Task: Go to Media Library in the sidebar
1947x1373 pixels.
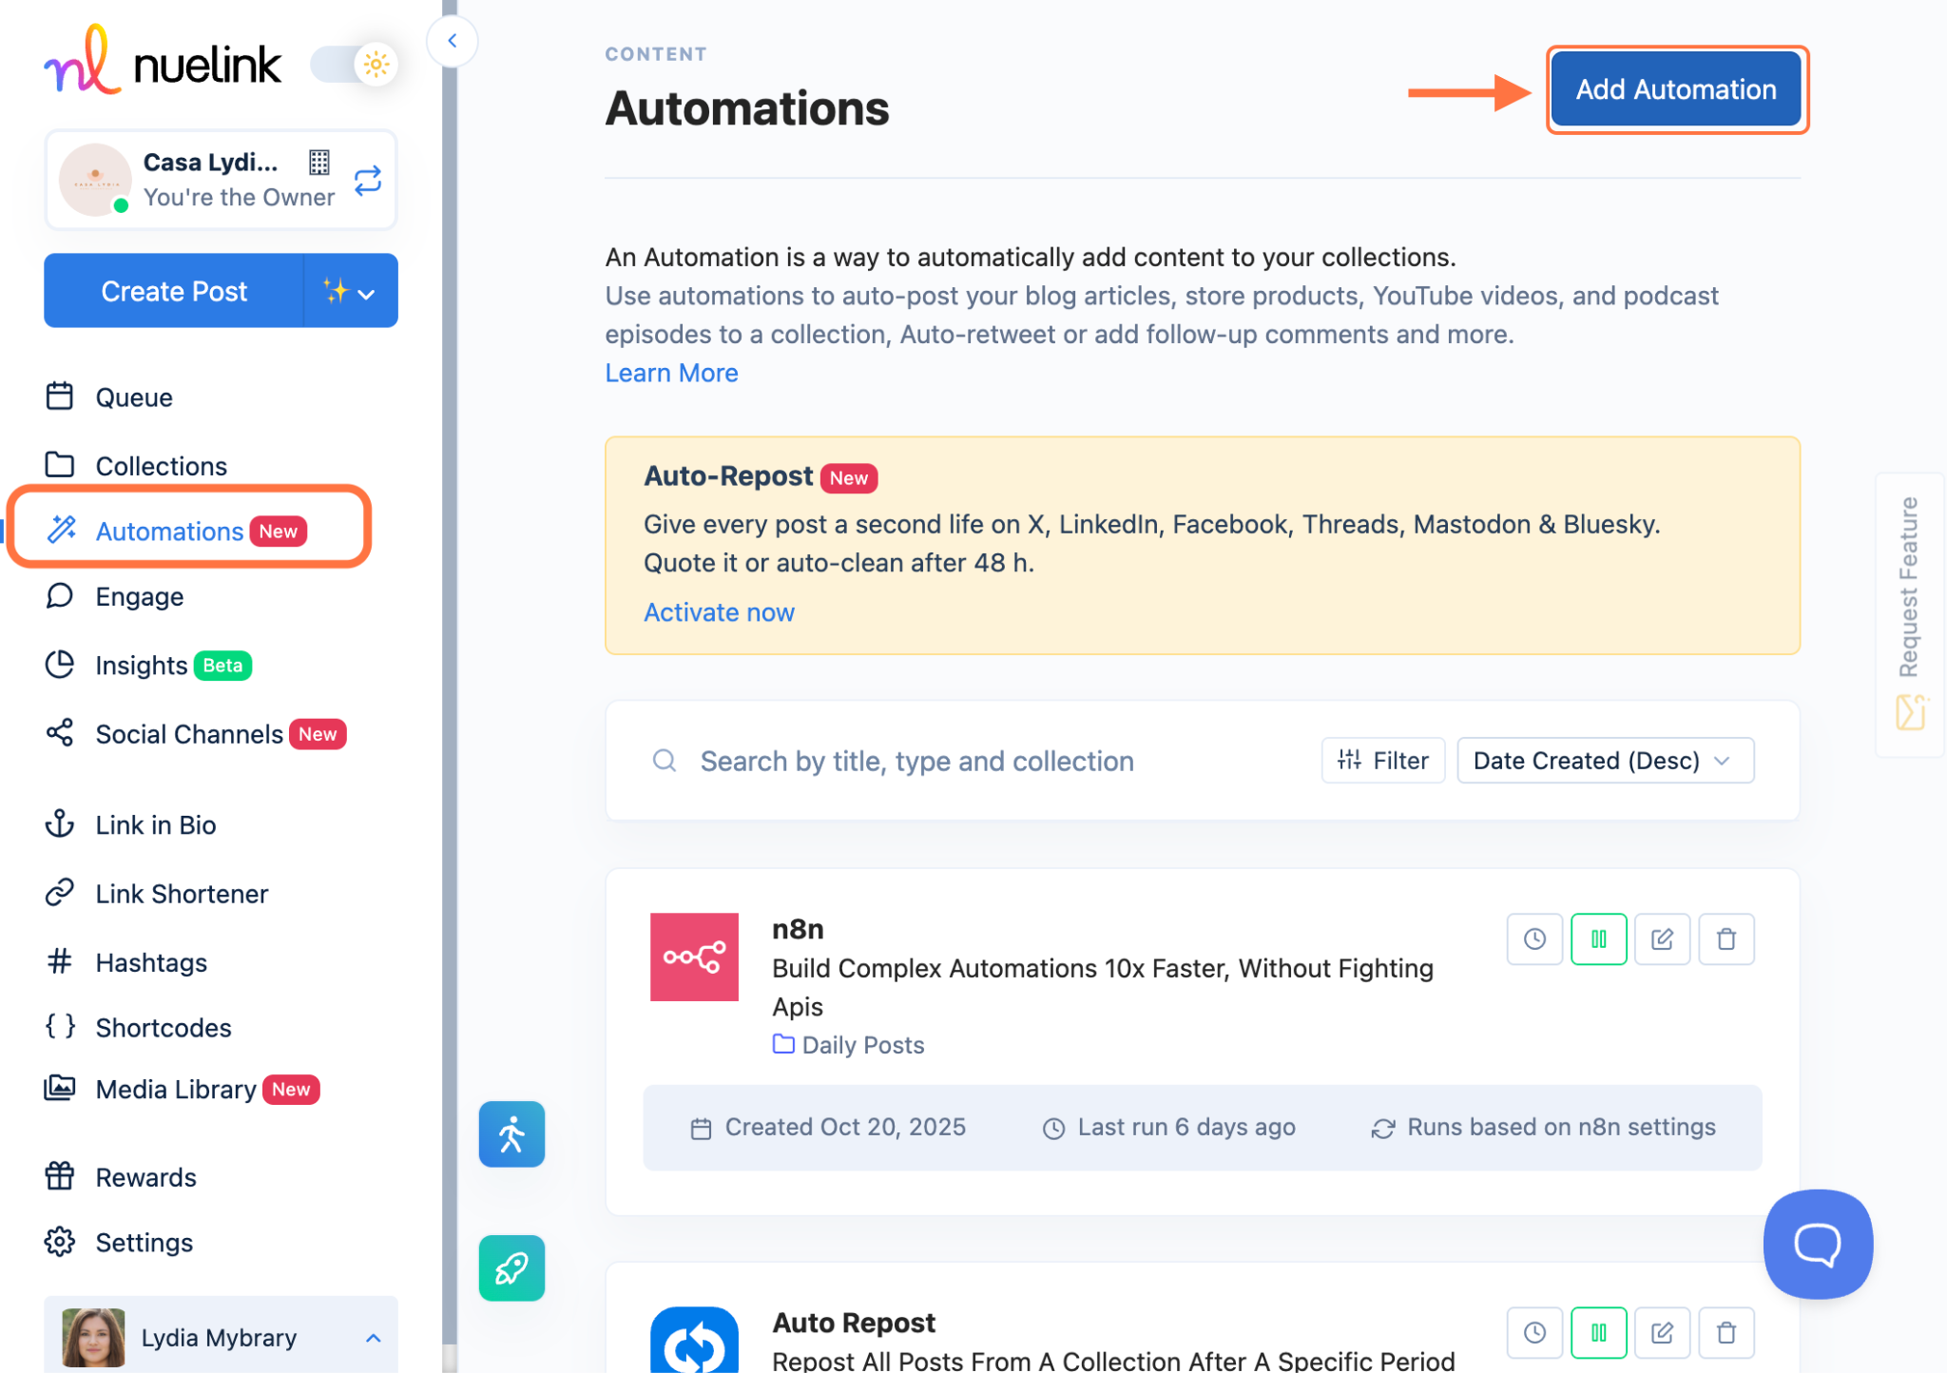Action: point(176,1090)
